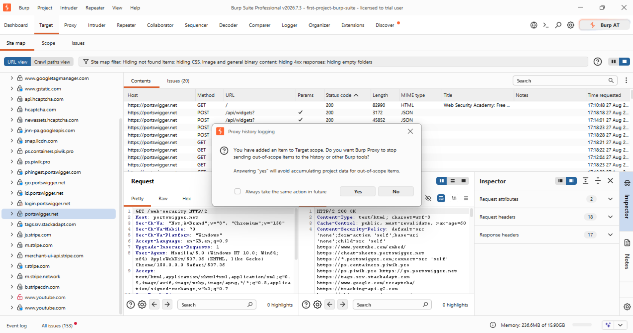Expand all Inspector sections icon

(x=585, y=181)
